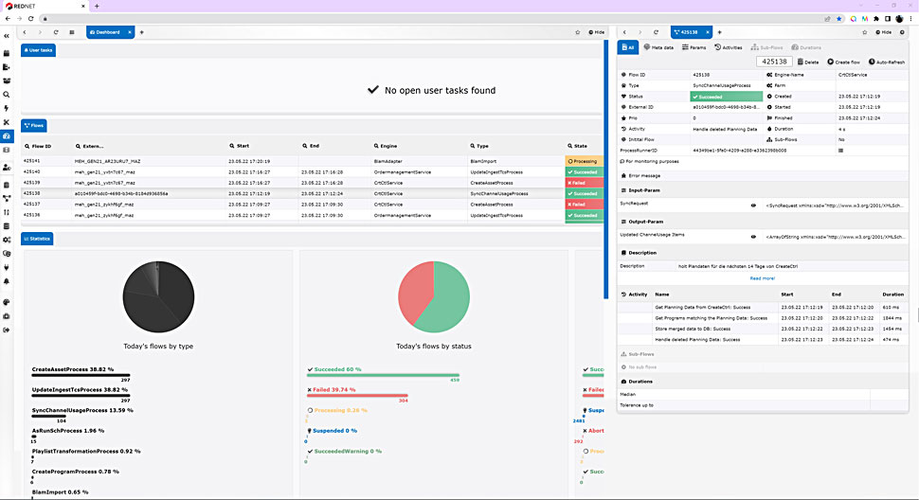The width and height of the screenshot is (919, 500).
Task: Delete the flow 425138
Action: (808, 62)
